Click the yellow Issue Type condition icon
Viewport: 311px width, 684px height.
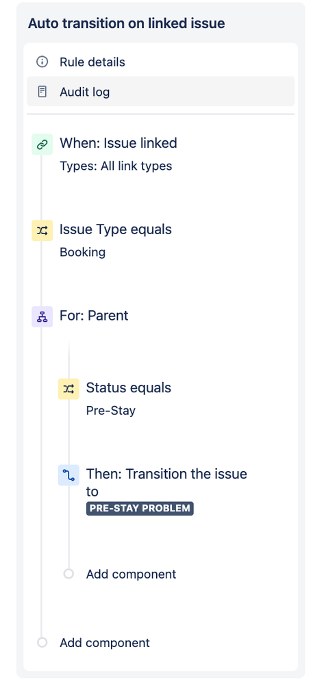(x=42, y=231)
